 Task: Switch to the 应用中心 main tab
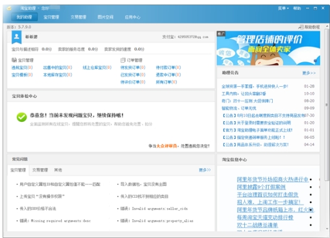point(133,17)
